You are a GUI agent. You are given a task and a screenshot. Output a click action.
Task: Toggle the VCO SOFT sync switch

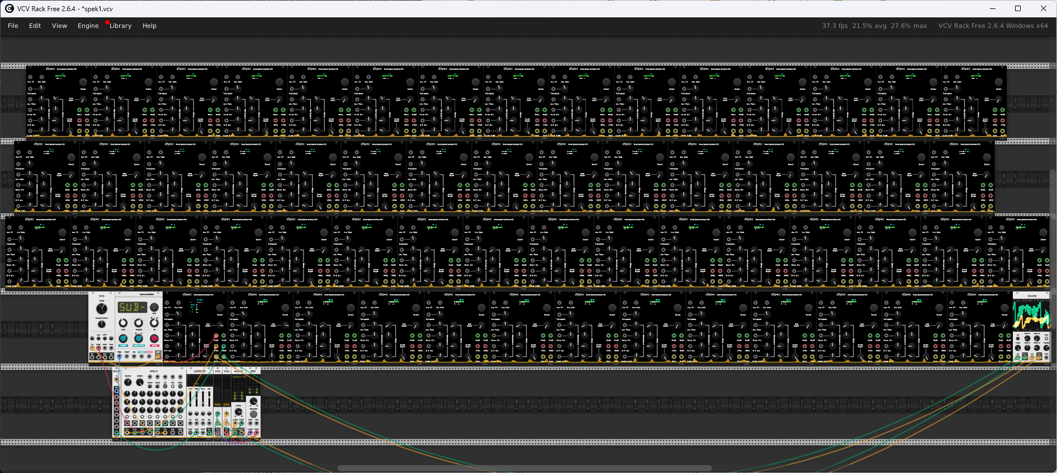click(105, 338)
